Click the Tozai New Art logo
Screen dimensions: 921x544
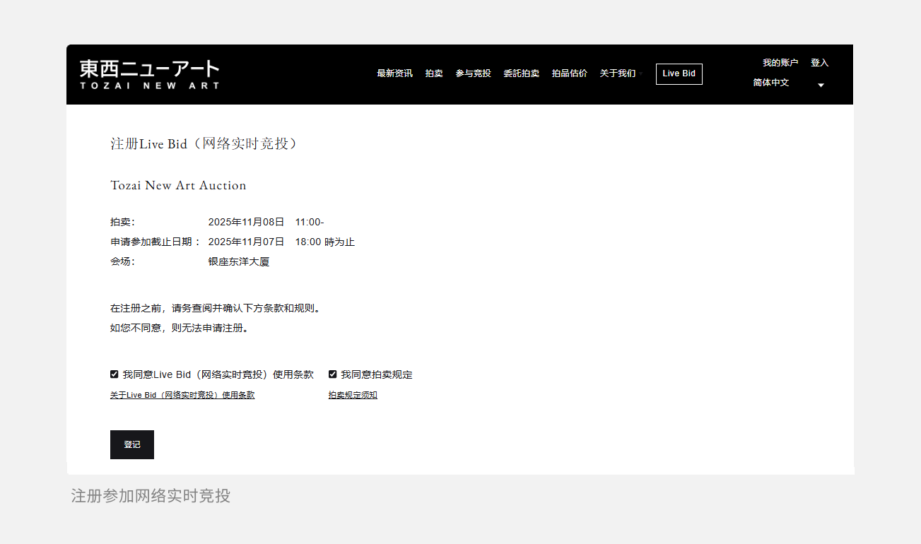pyautogui.click(x=149, y=74)
